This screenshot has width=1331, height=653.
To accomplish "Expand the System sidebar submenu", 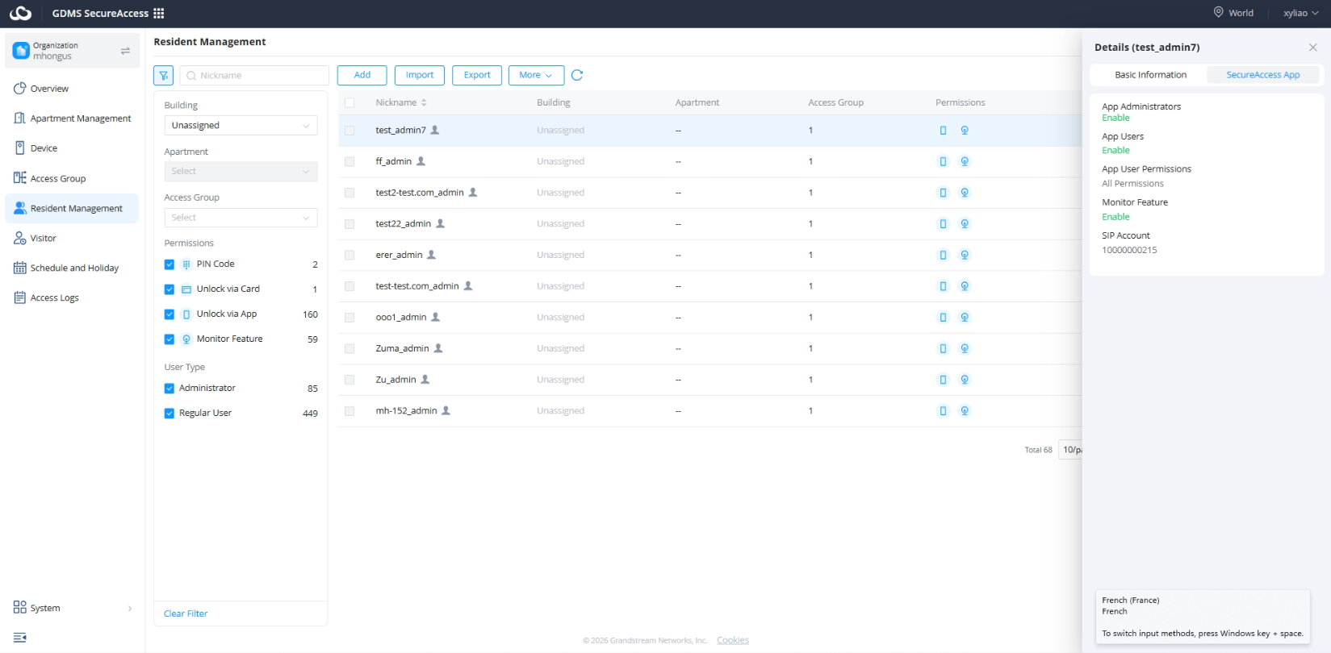I will (73, 608).
